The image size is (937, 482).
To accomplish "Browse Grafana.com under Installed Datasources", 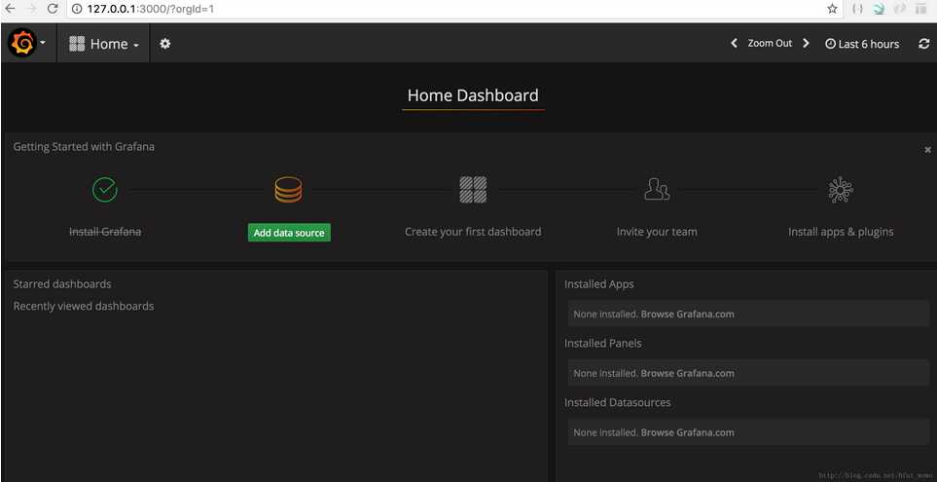I will (687, 432).
